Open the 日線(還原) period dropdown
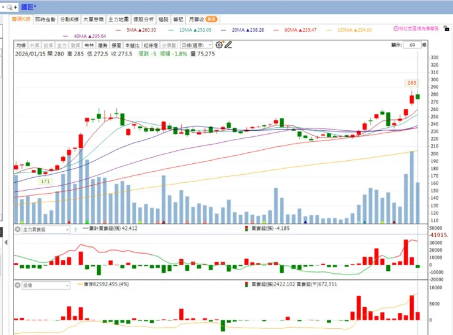Image resolution: width=453 pixels, height=335 pixels. pos(196,45)
